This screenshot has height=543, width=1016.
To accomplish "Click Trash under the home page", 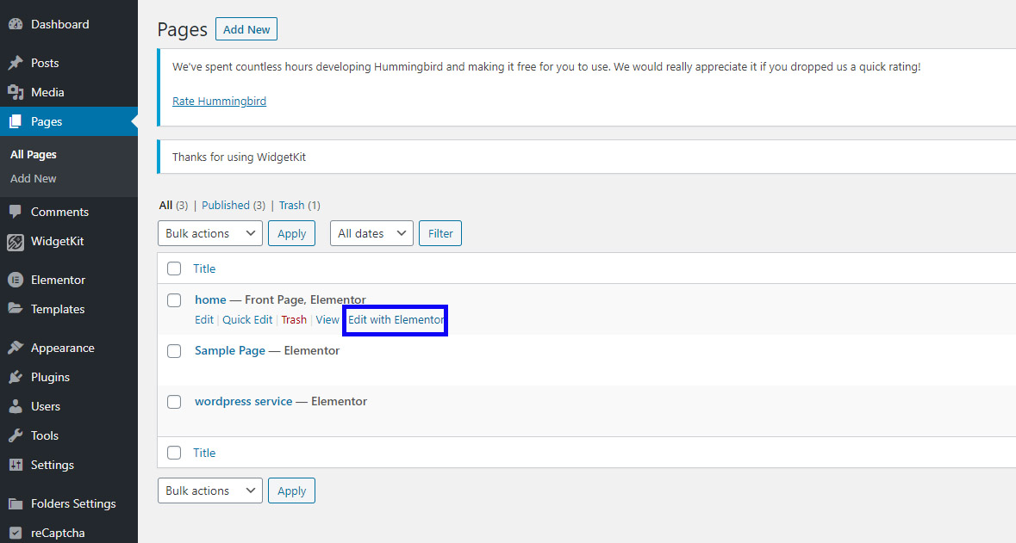I will pyautogui.click(x=294, y=320).
